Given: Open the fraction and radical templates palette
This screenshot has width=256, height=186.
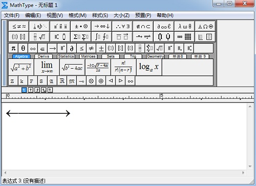Looking at the screenshot, I should click(39, 37).
